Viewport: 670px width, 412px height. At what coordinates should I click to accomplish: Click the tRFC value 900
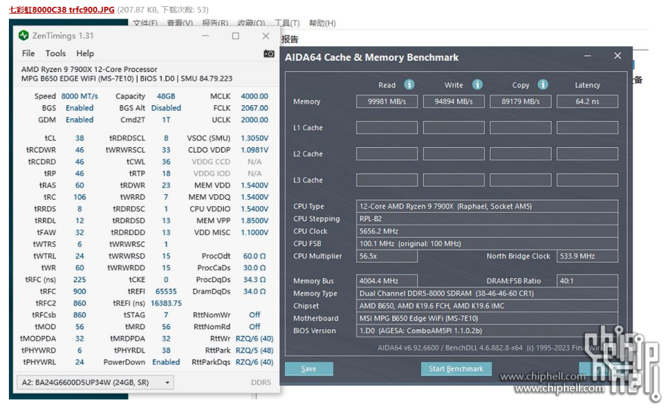79,291
